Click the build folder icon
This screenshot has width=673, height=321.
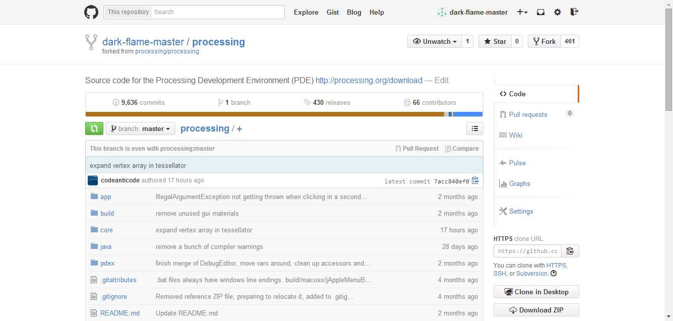point(94,213)
